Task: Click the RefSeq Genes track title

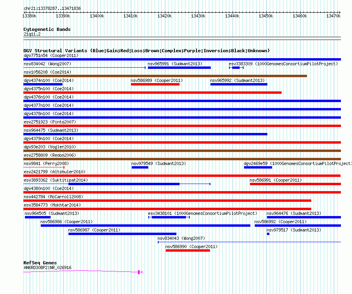Action: click(x=40, y=263)
